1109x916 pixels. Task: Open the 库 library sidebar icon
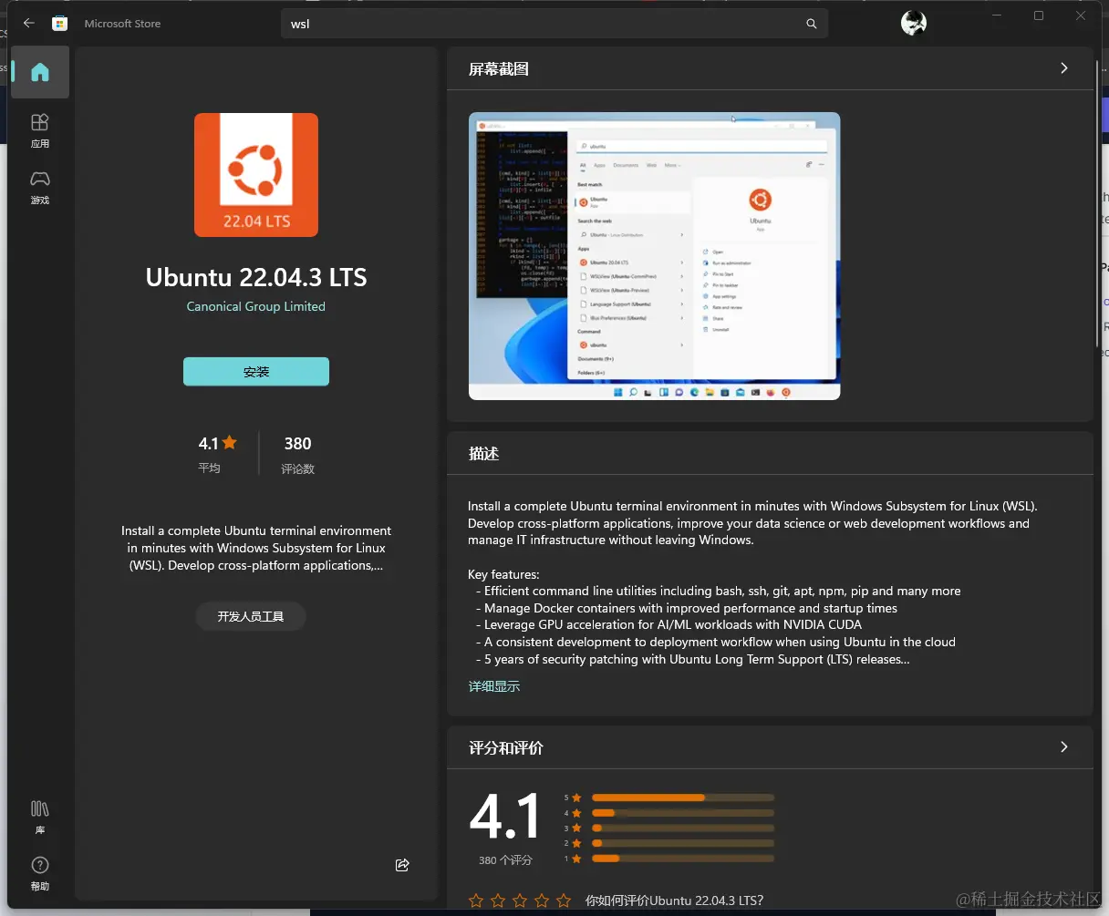coord(40,817)
